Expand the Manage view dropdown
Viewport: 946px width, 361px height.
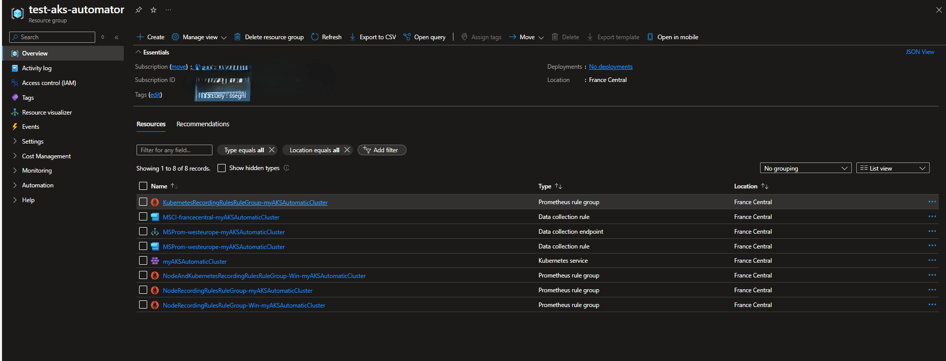[x=224, y=37]
